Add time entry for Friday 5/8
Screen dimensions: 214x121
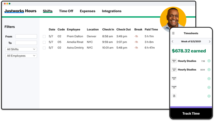(x=209, y=96)
